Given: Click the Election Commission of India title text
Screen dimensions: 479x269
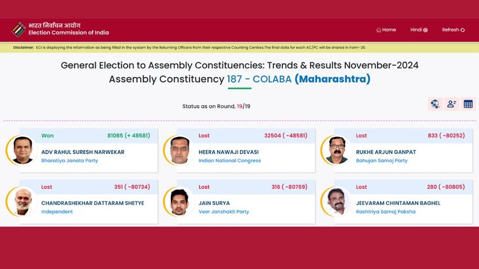Looking at the screenshot, I should point(68,33).
